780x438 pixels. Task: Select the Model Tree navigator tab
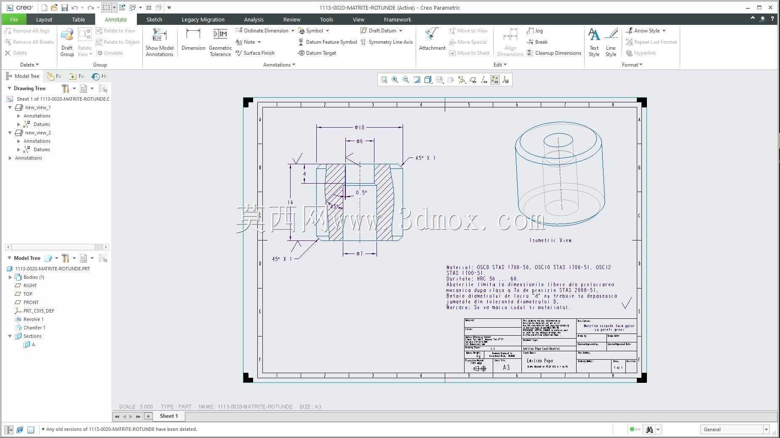click(23, 76)
